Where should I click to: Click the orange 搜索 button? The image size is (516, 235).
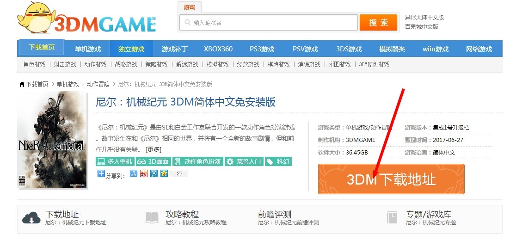click(378, 22)
